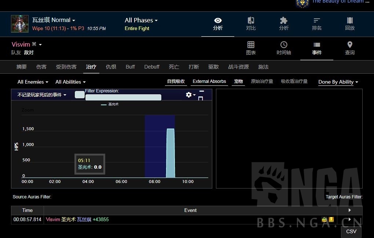The height and width of the screenshot is (238, 374).
Task: Select the 图表 tables view icon
Action: [251, 48]
